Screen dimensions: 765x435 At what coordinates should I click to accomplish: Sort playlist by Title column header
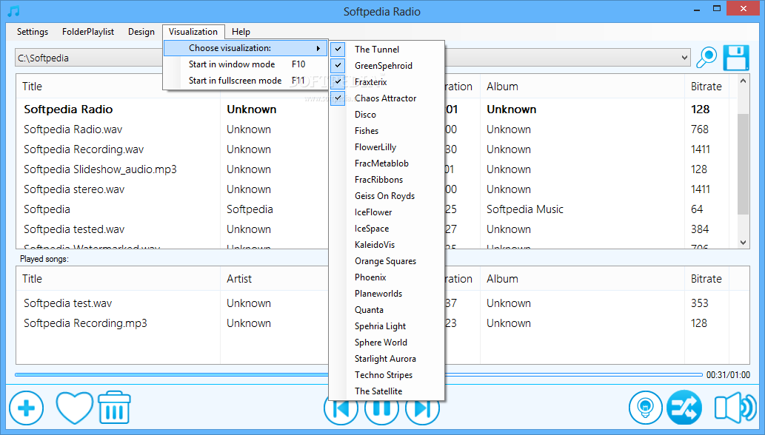(118, 87)
